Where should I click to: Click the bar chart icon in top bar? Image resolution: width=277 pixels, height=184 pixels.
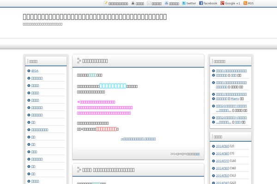[x=166, y=3]
